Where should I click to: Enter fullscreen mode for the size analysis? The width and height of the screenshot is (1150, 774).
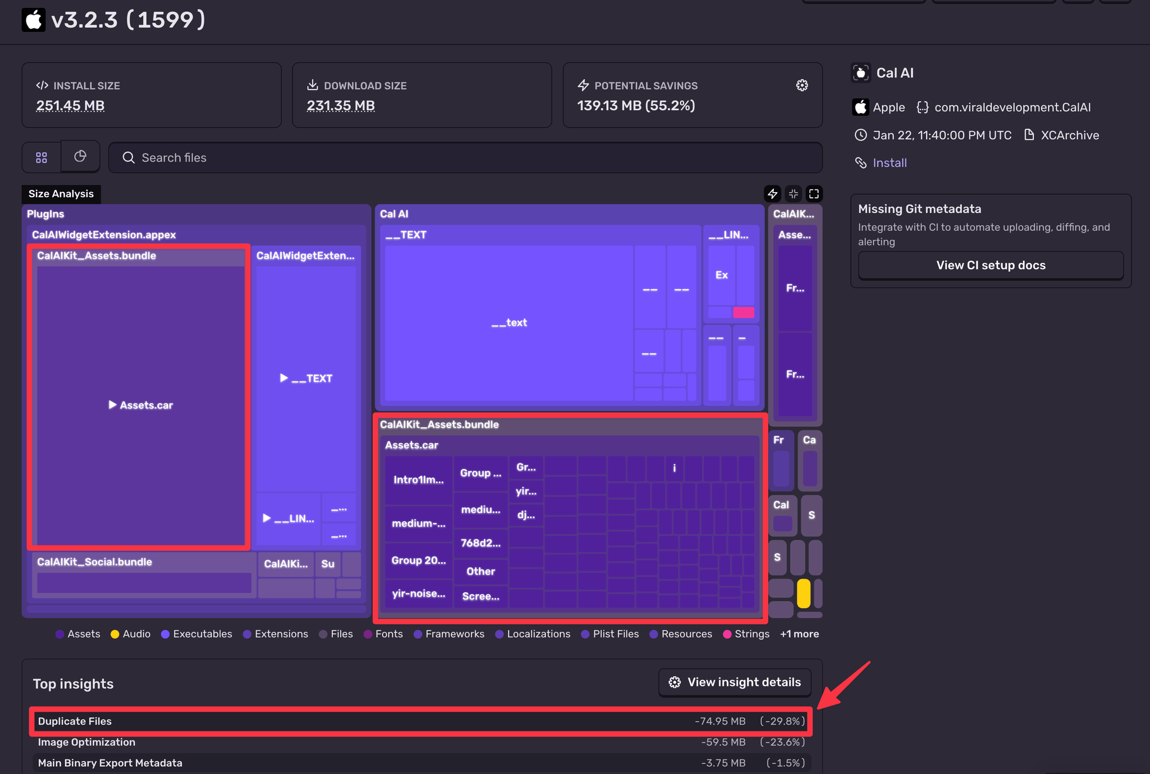click(814, 194)
